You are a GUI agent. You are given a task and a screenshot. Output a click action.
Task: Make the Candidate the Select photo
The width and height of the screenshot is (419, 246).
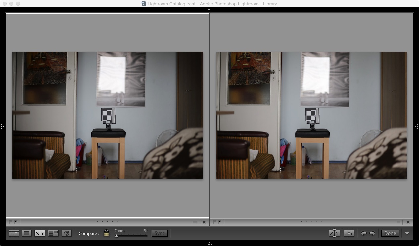click(x=349, y=233)
